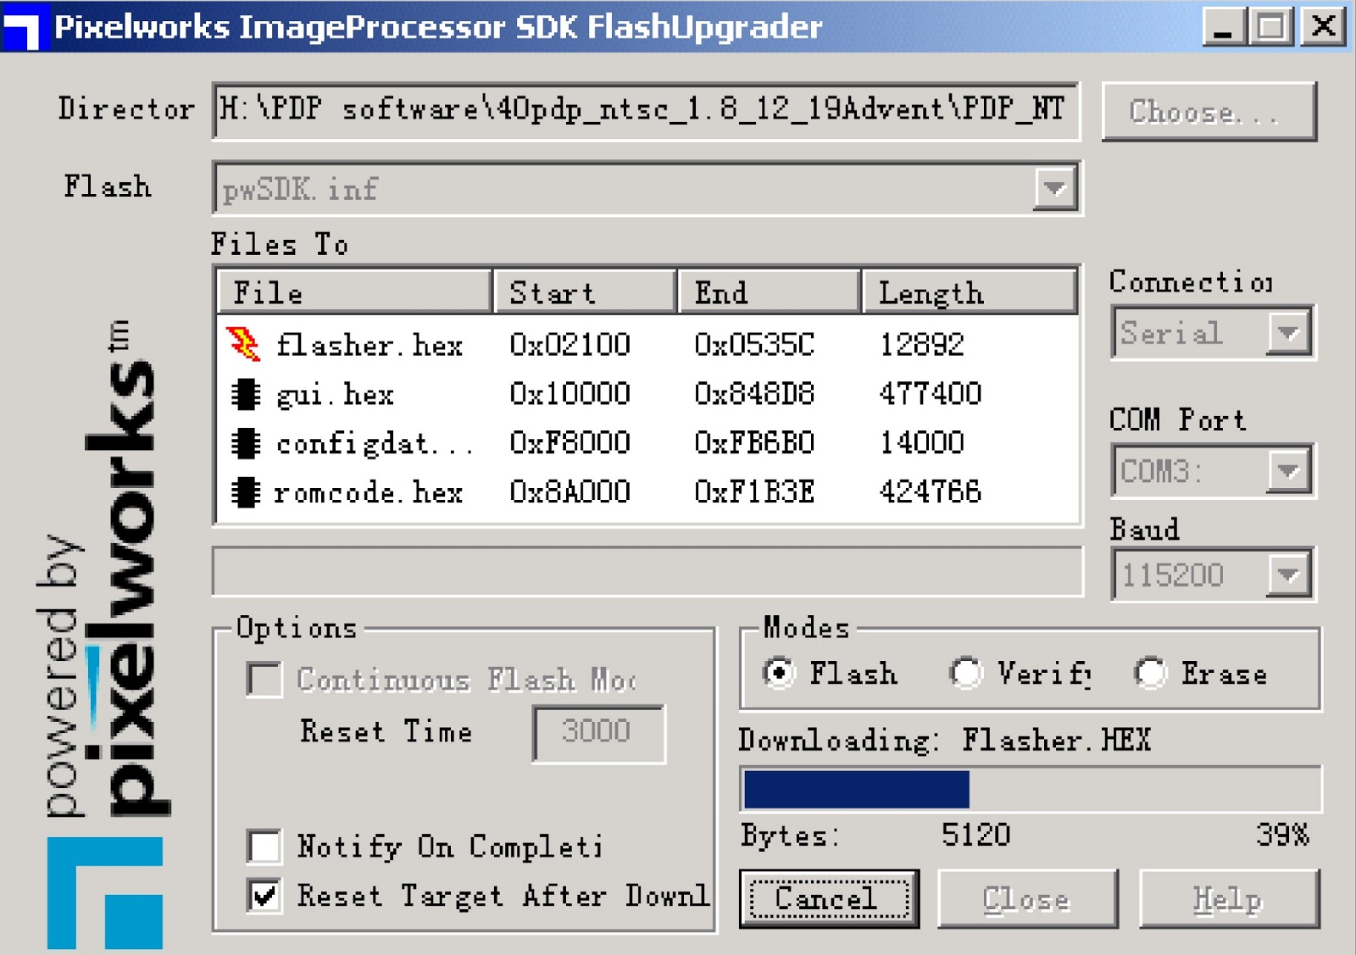Click start address 0xF8000

coord(570,443)
